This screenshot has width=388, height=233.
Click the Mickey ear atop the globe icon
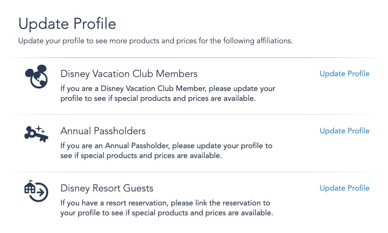[x=41, y=69]
